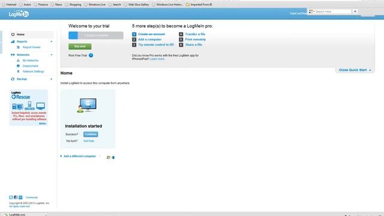Open the LinkedIn social icon
The height and width of the screenshot is (216, 384).
tap(20, 197)
